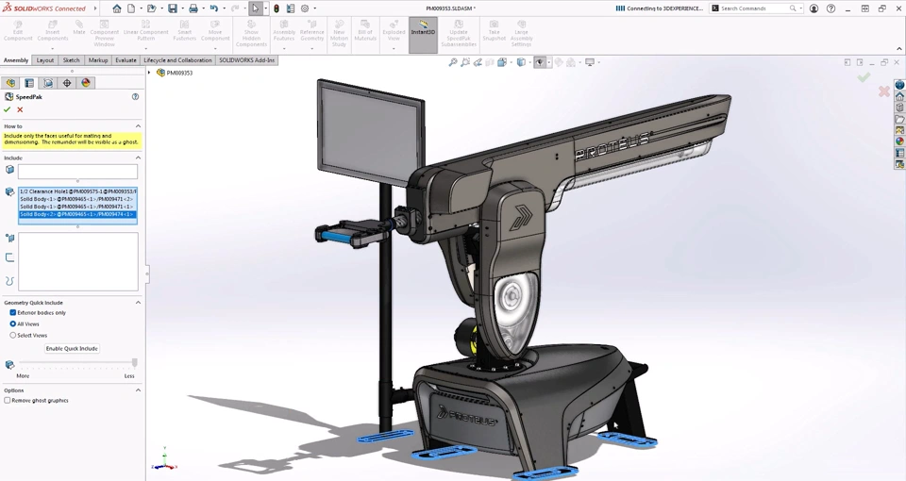The width and height of the screenshot is (906, 481).
Task: Click the PM009353 assembly name in viewport tree
Action: [179, 73]
